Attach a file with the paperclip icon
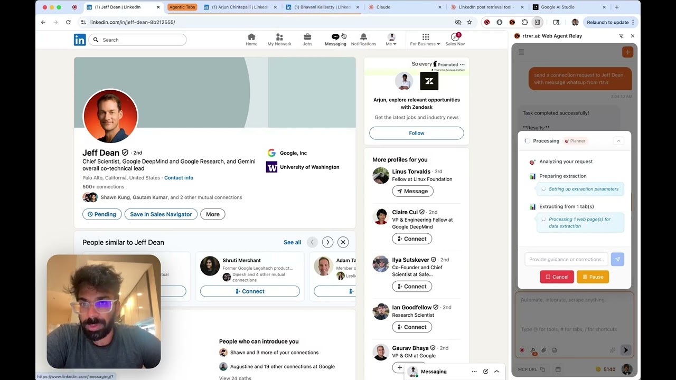The height and width of the screenshot is (380, 676). tap(544, 350)
